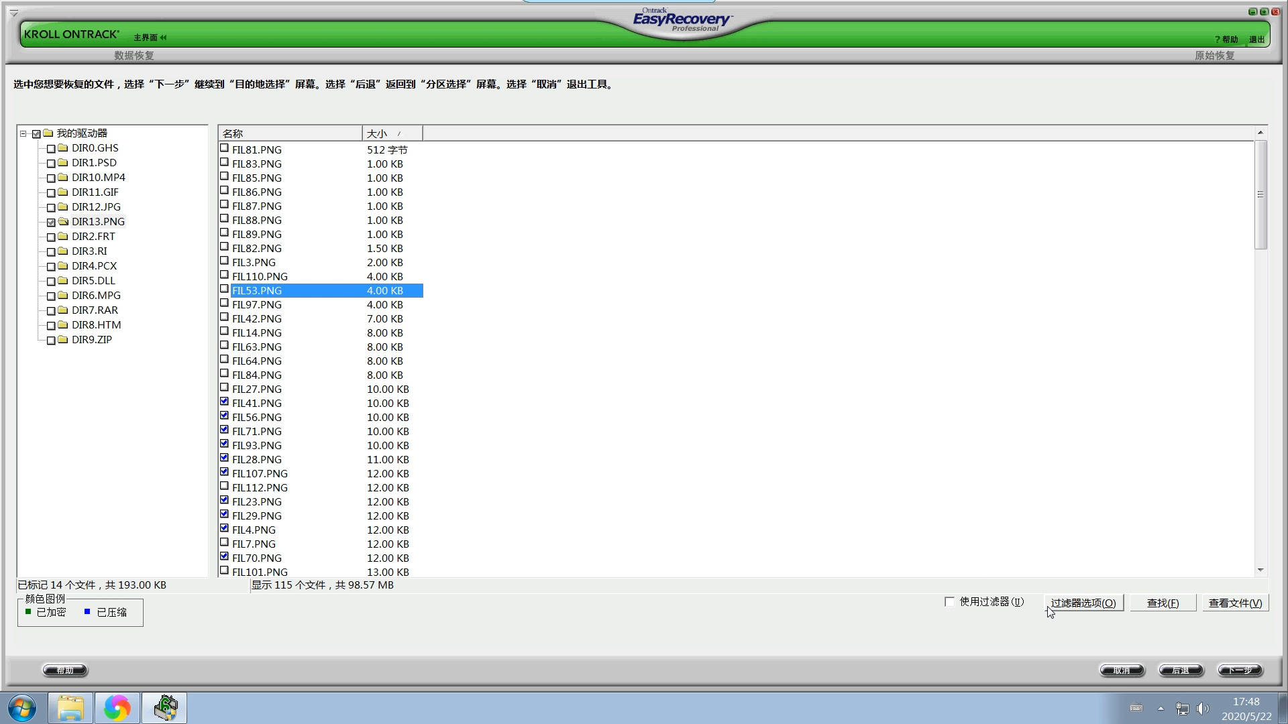This screenshot has width=1288, height=724.
Task: Open the 帮助 menu at top right
Action: pyautogui.click(x=1228, y=40)
